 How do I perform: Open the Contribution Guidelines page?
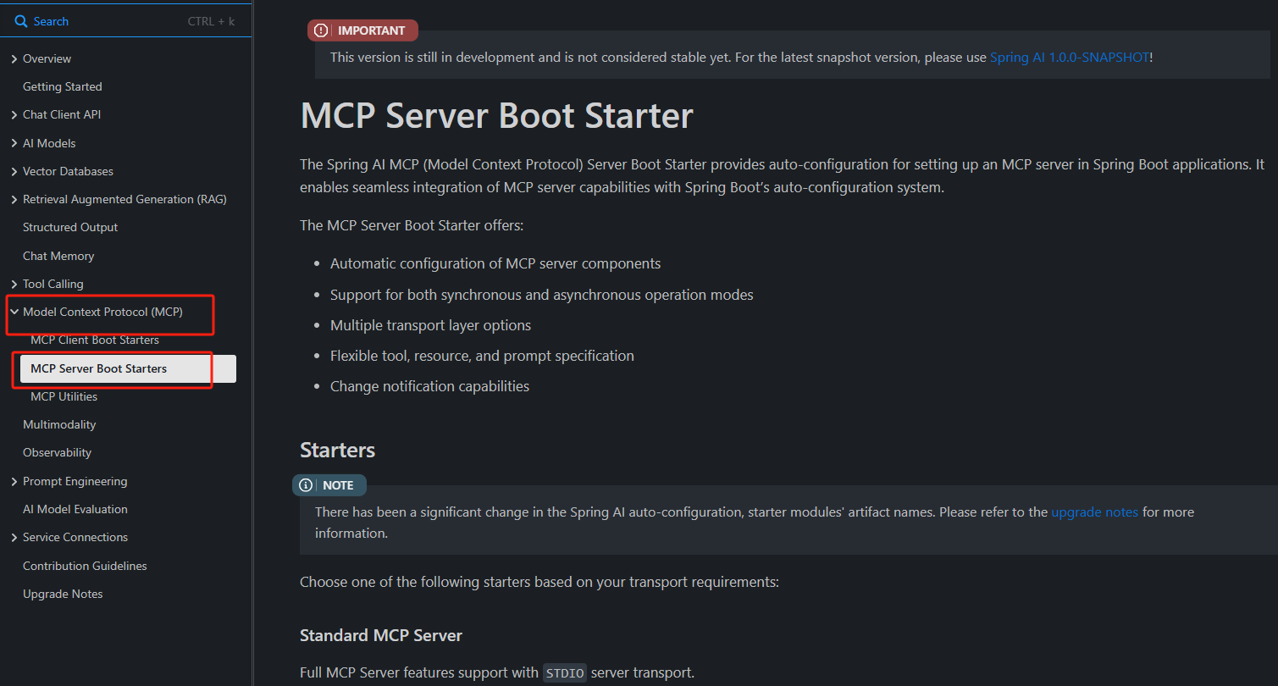85,566
